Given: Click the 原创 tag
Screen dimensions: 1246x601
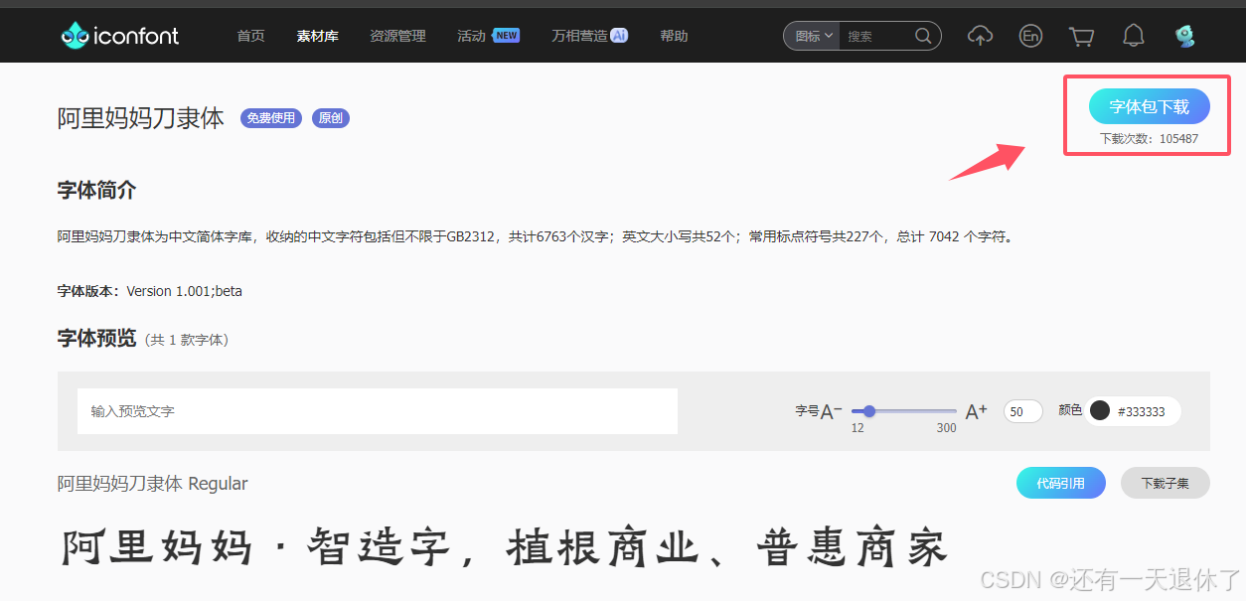Looking at the screenshot, I should tap(331, 118).
